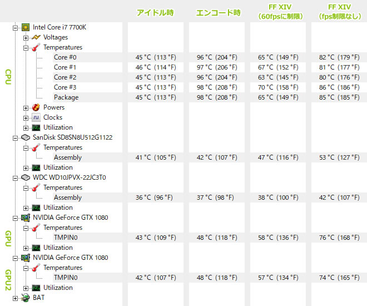This screenshot has width=367, height=306.
Task: Click the CPU Temperatures thermometer icon
Action: click(36, 47)
